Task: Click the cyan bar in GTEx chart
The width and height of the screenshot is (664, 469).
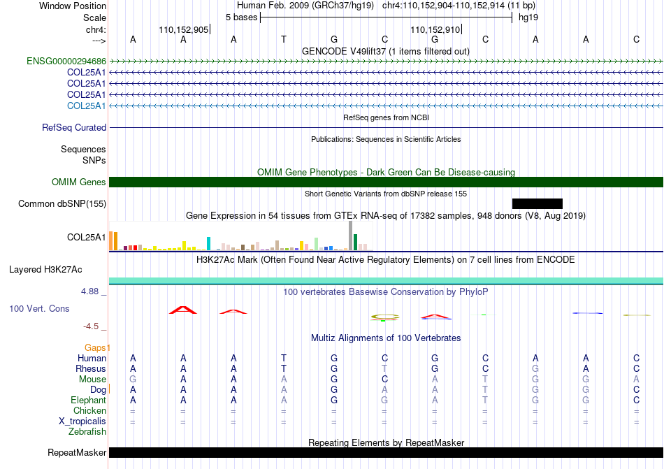Action: point(209,243)
